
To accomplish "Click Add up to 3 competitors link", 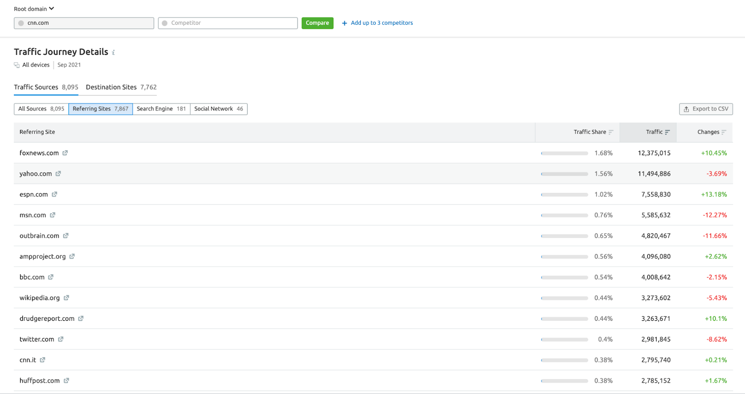I will click(x=382, y=23).
